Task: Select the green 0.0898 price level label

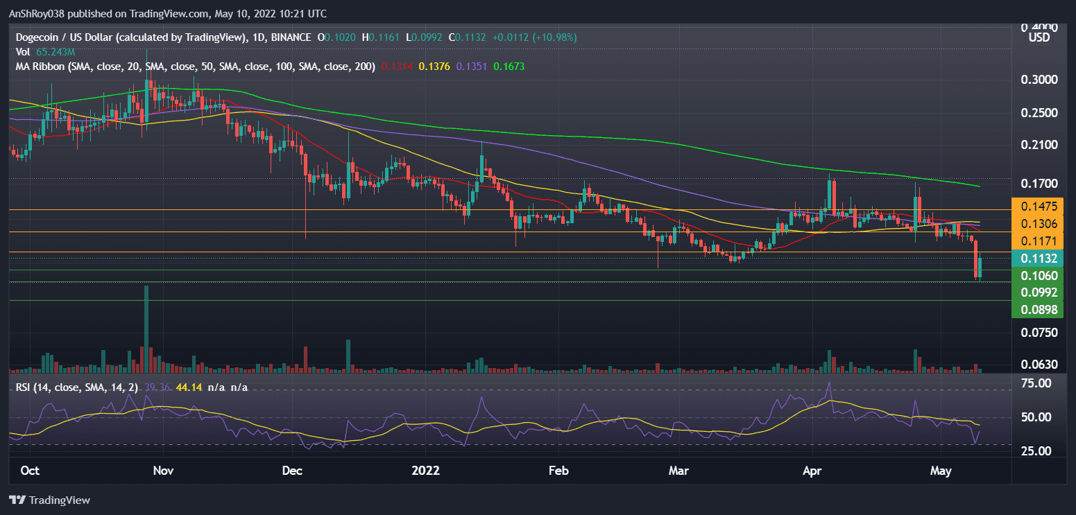Action: [x=1040, y=310]
